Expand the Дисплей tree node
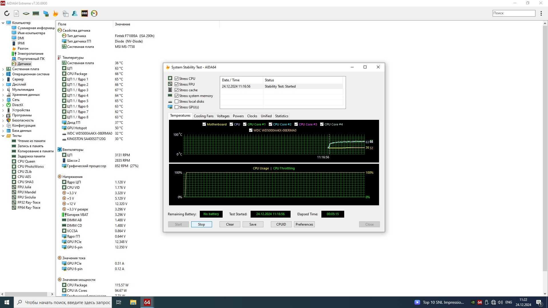Viewport: 548px width, 308px height. (x=3, y=84)
